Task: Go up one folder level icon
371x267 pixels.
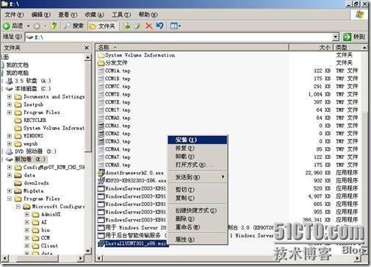Action: tap(54, 26)
